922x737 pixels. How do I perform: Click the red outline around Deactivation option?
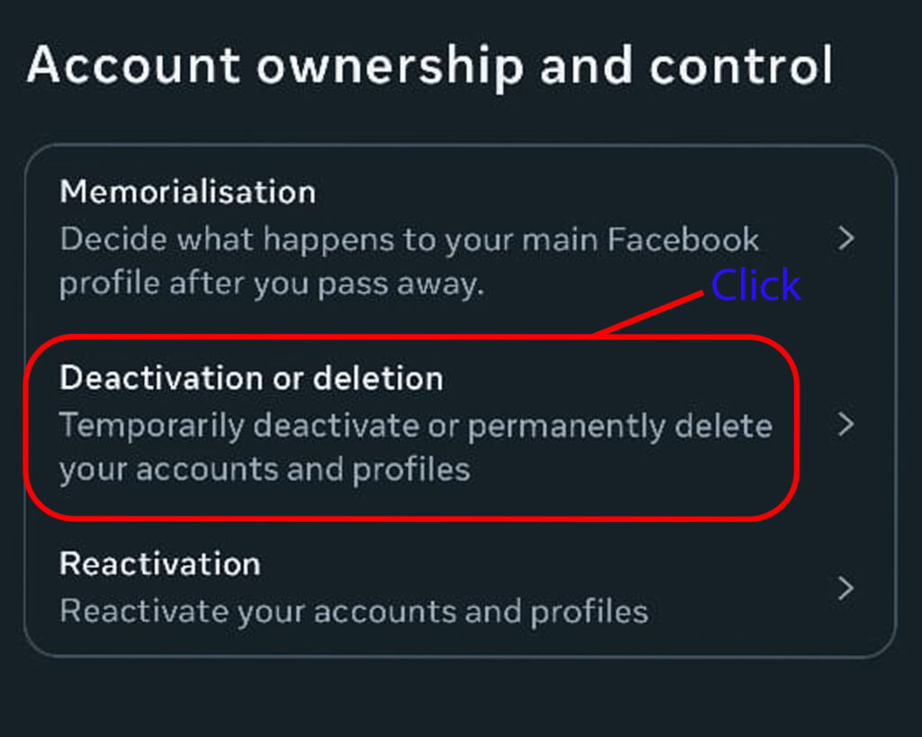click(x=410, y=517)
